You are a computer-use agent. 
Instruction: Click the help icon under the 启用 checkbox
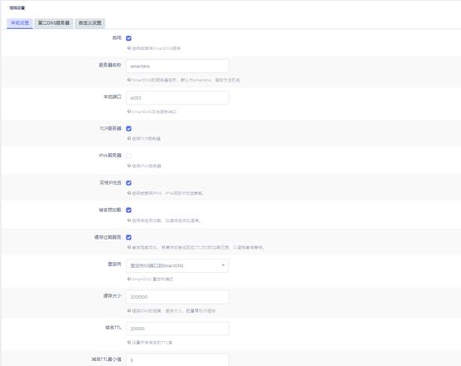129,48
